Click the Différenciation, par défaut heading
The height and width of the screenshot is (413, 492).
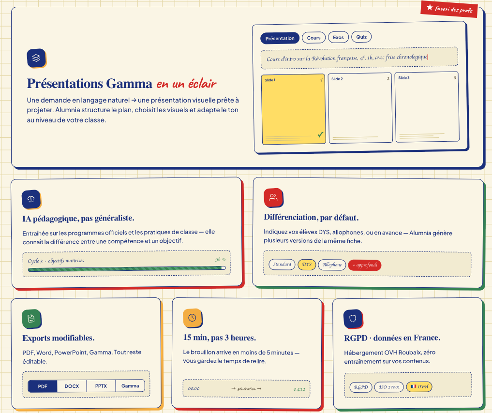click(x=311, y=217)
